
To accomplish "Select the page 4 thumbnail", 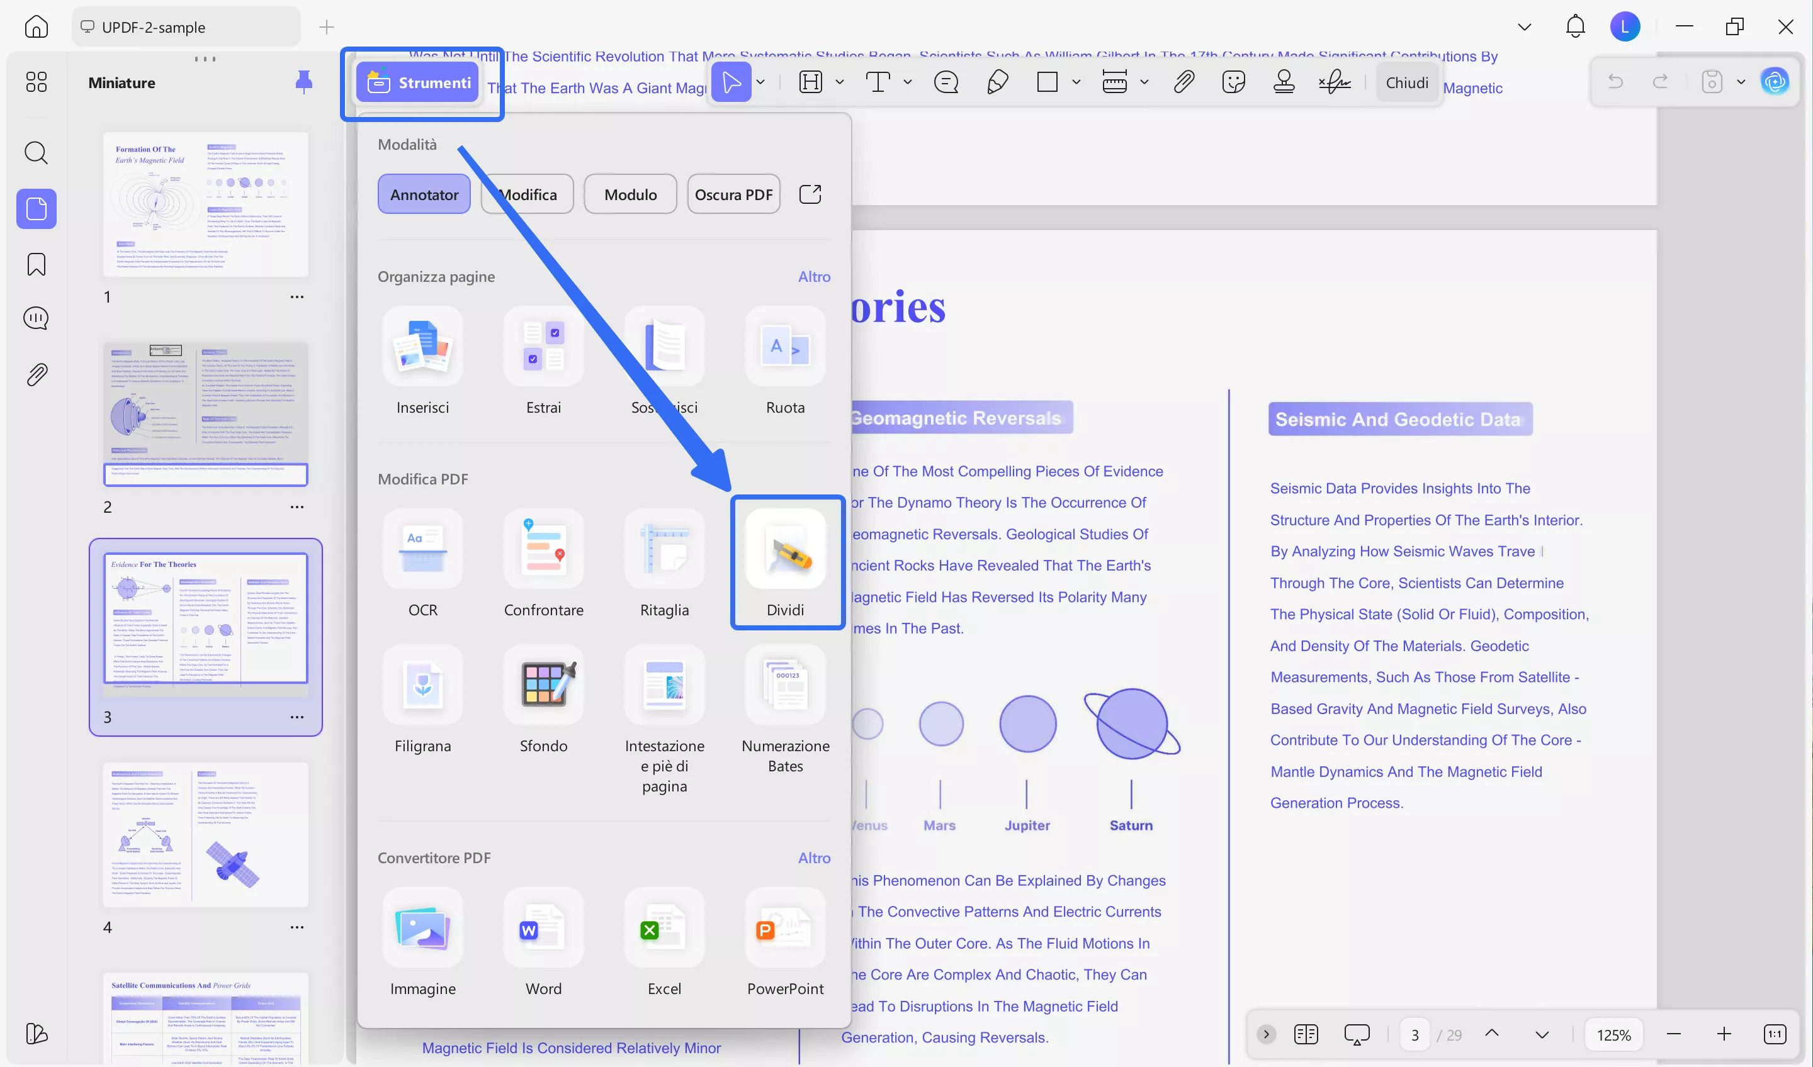I will [x=205, y=834].
